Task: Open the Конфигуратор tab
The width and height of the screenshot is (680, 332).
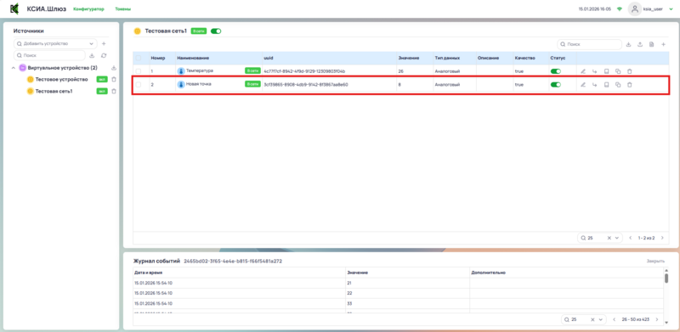Action: (89, 9)
